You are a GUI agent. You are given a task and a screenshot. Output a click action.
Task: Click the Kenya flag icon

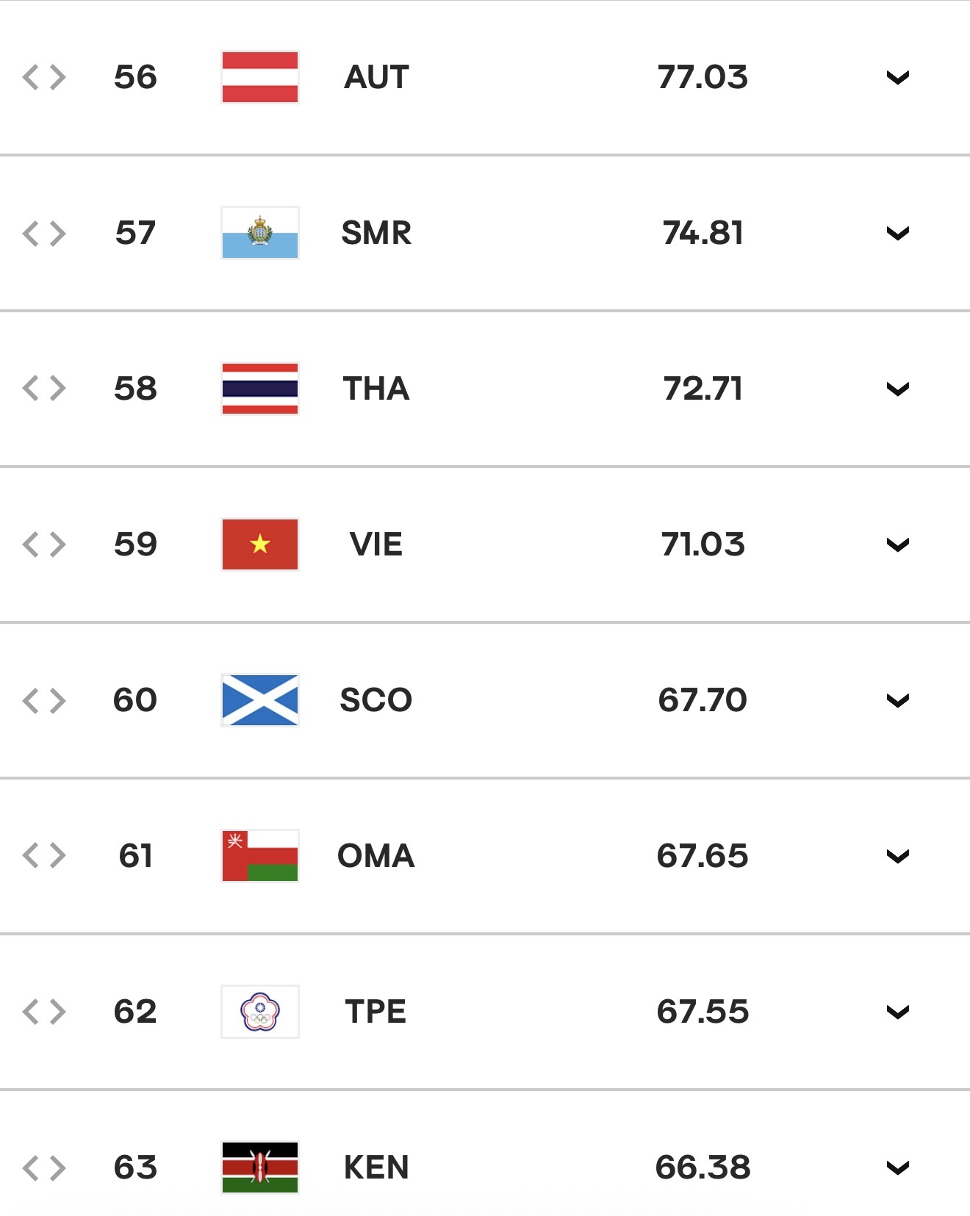click(260, 1168)
